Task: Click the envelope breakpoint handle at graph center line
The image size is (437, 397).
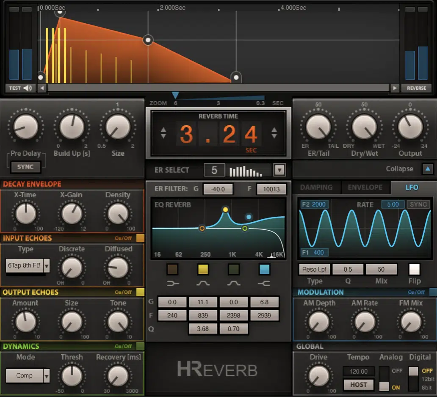Action: pyautogui.click(x=148, y=40)
